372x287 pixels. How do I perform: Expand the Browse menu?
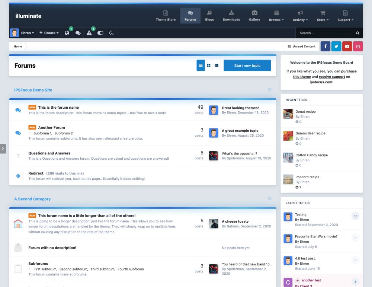(276, 16)
